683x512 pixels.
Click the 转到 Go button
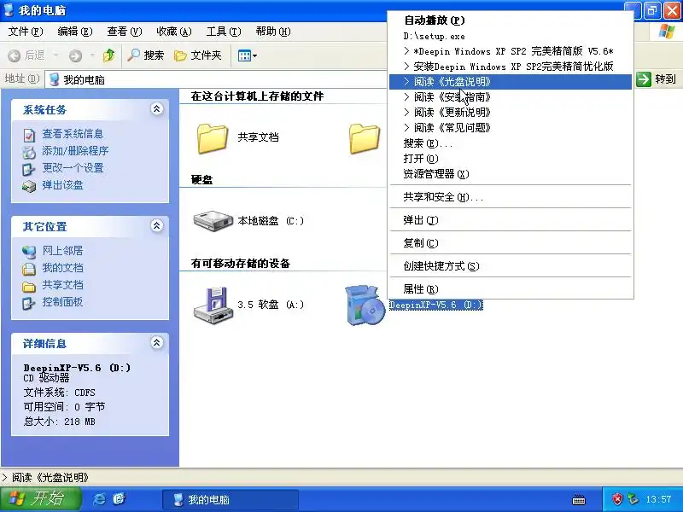tap(656, 79)
